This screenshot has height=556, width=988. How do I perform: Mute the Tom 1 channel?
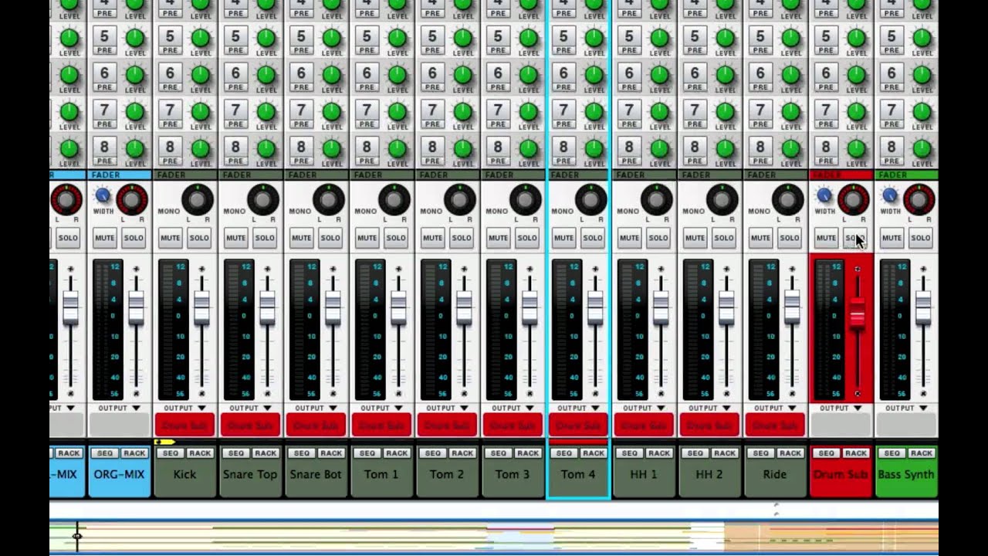tap(367, 238)
